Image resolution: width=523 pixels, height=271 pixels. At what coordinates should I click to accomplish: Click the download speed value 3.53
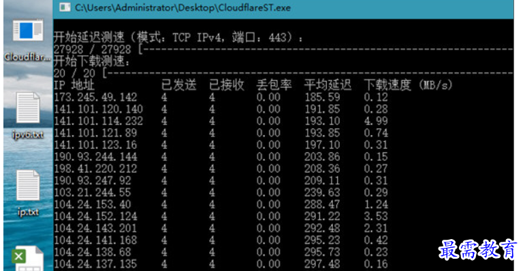[376, 217]
